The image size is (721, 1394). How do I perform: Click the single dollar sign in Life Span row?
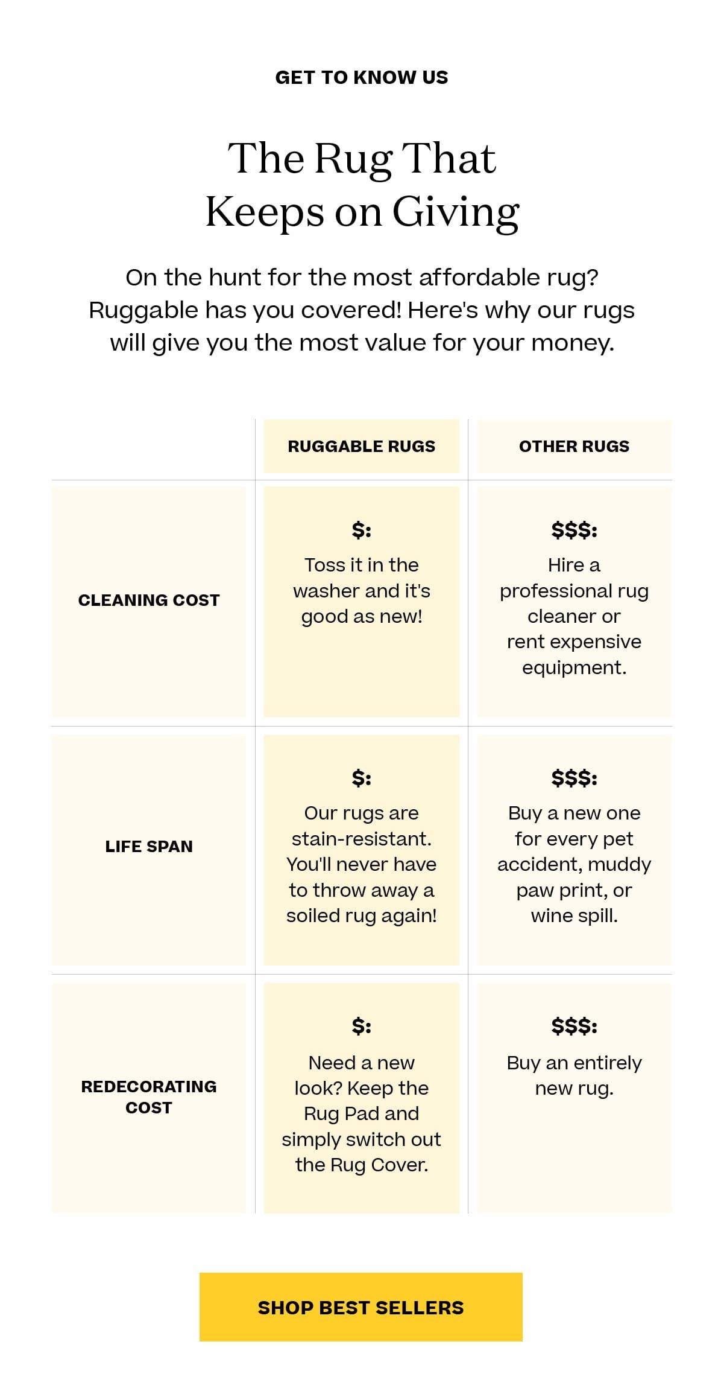click(x=361, y=778)
